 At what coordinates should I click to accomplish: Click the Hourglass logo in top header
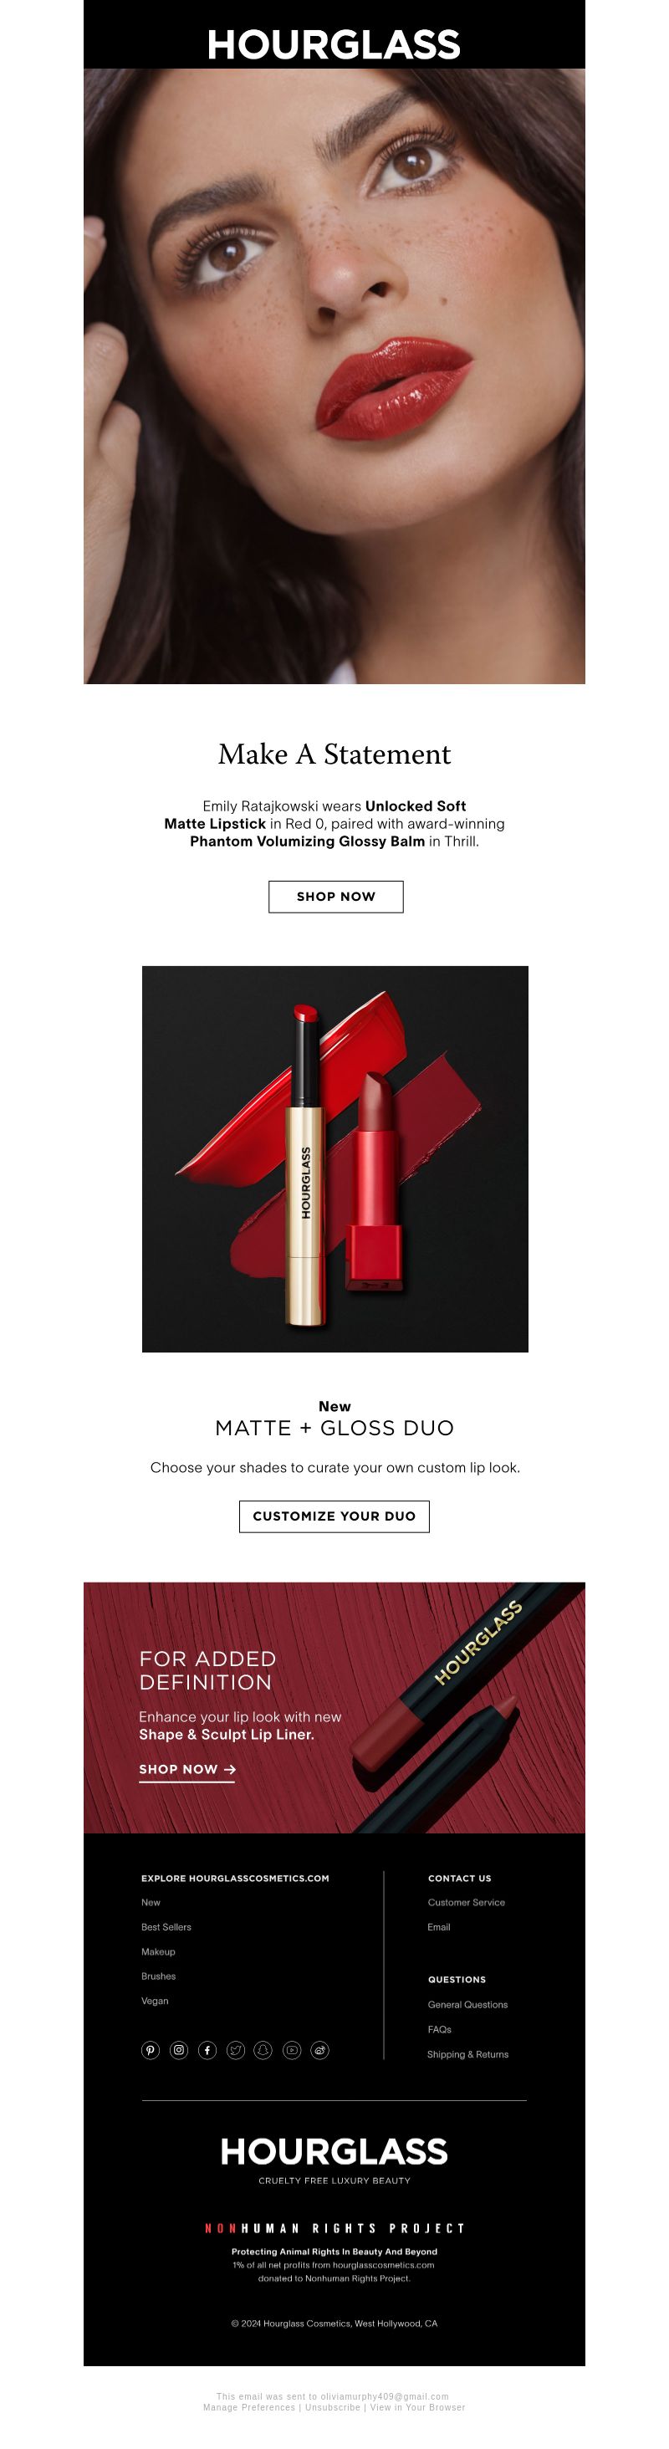(334, 44)
